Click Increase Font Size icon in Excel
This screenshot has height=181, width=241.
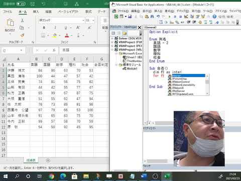[x=78, y=28]
